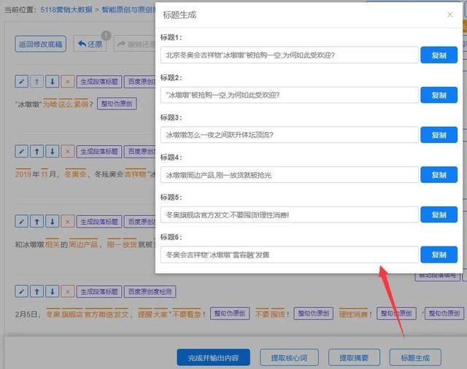
Task: Copy 标题6 with its 复制 button
Action: click(439, 255)
